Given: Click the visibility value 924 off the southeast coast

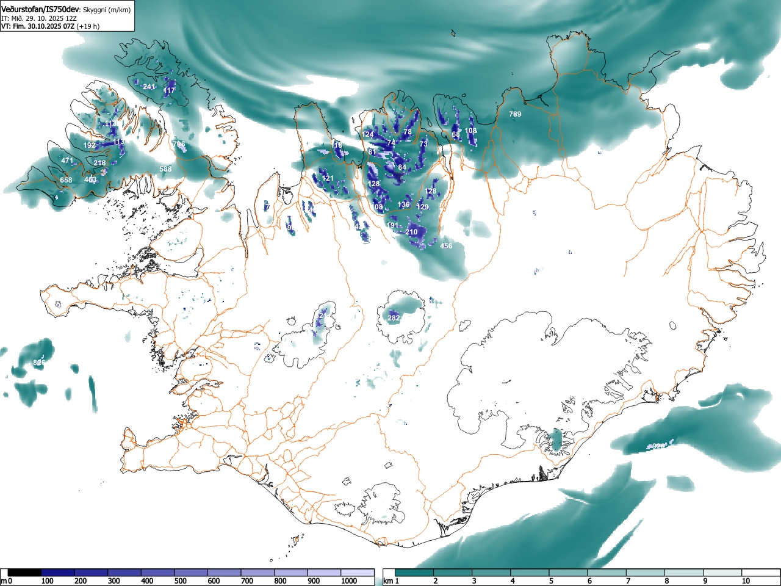Looking at the screenshot, I should [x=658, y=446].
